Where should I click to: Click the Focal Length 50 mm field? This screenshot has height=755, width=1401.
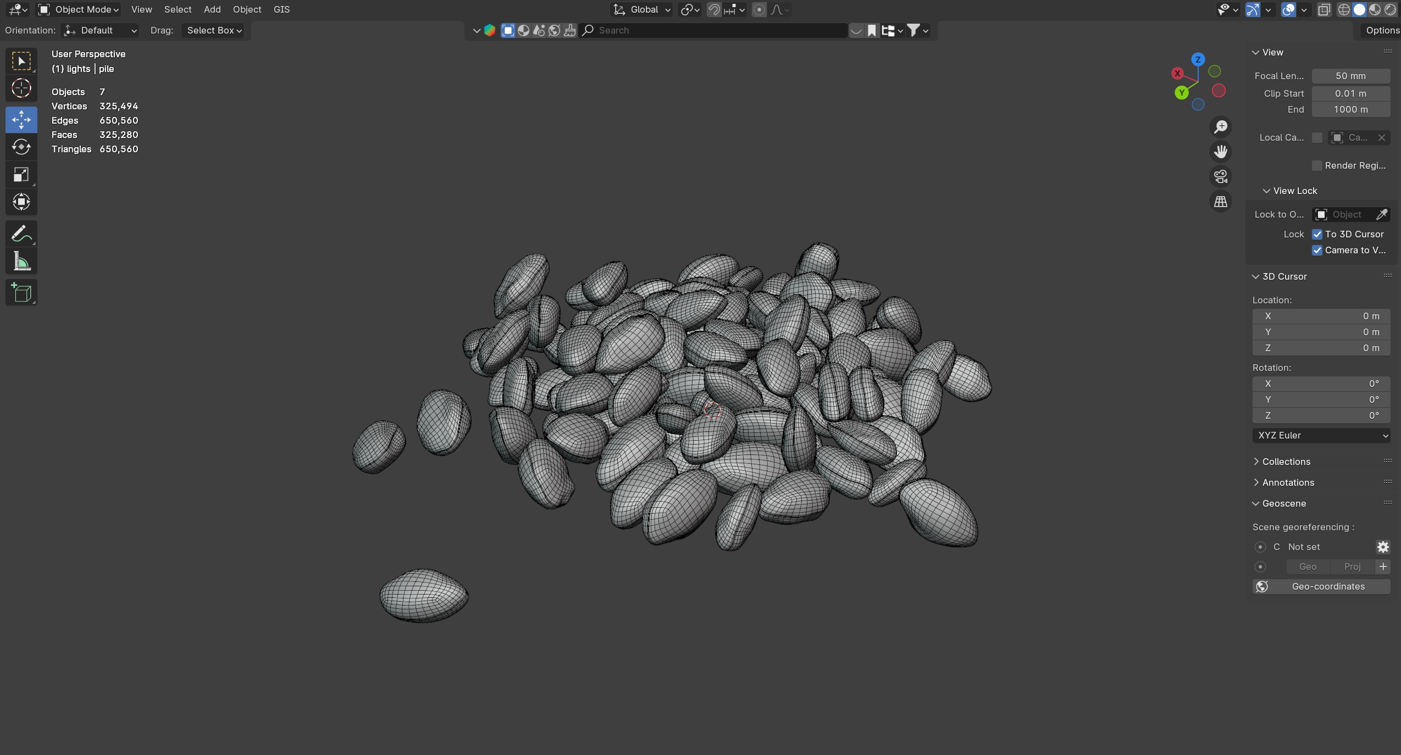tap(1350, 76)
